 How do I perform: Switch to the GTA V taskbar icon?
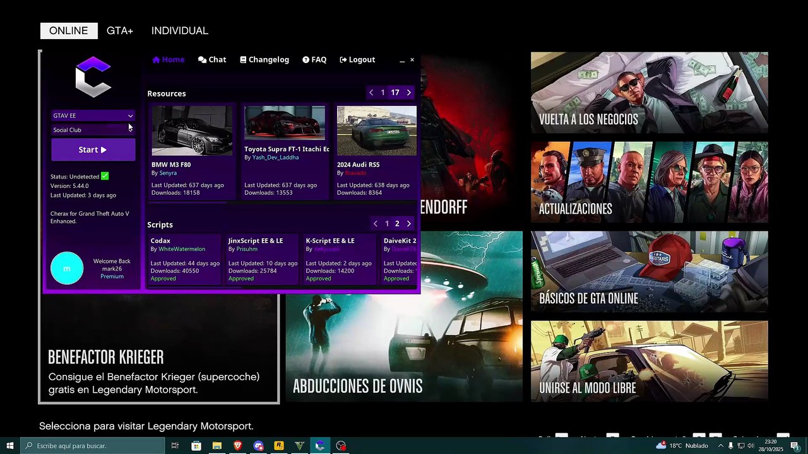click(300, 446)
